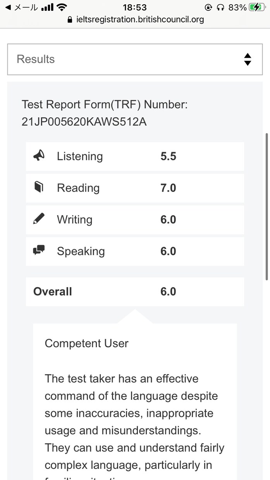Tap the Competent User heading

click(x=86, y=343)
